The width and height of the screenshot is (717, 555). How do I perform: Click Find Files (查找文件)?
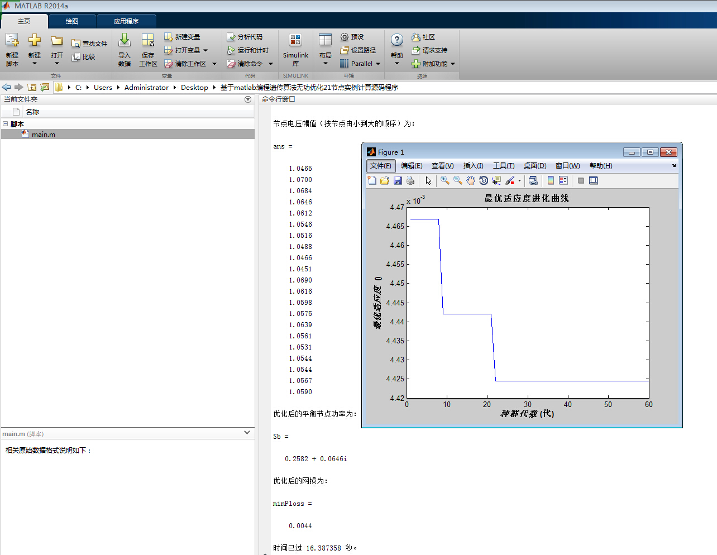coord(89,43)
